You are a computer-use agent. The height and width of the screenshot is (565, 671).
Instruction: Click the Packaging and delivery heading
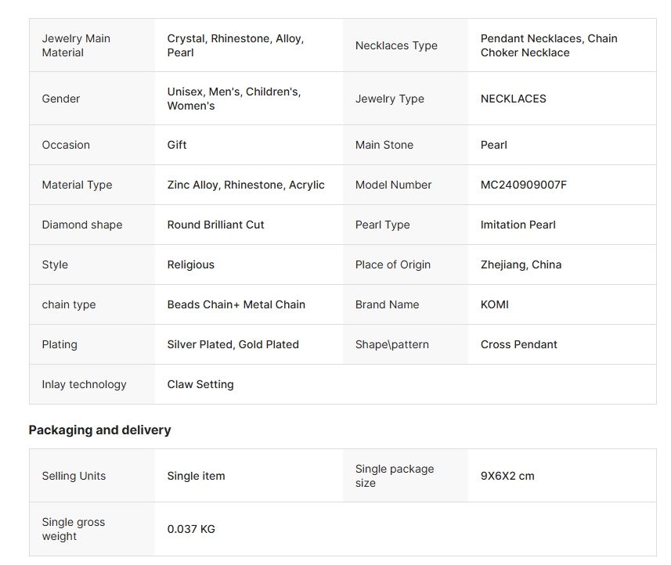[x=99, y=430]
